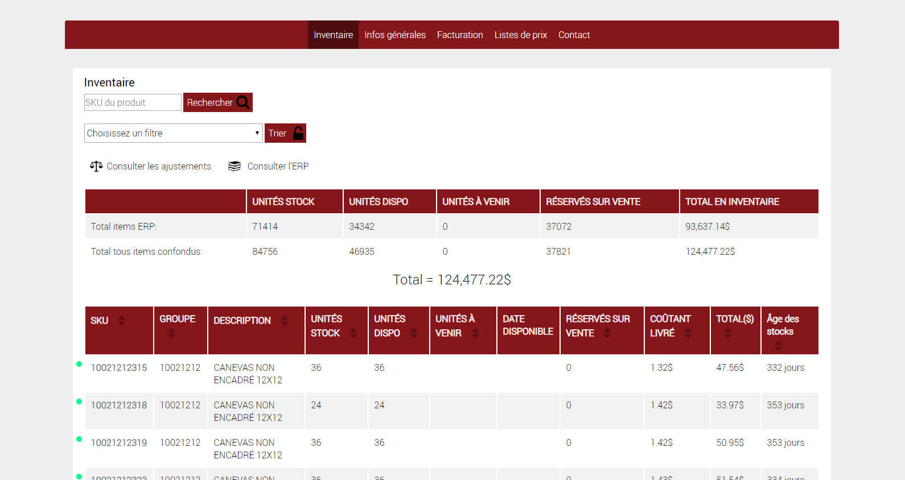905x480 pixels.
Task: Click the magnifying glass search icon
Action: [x=243, y=102]
